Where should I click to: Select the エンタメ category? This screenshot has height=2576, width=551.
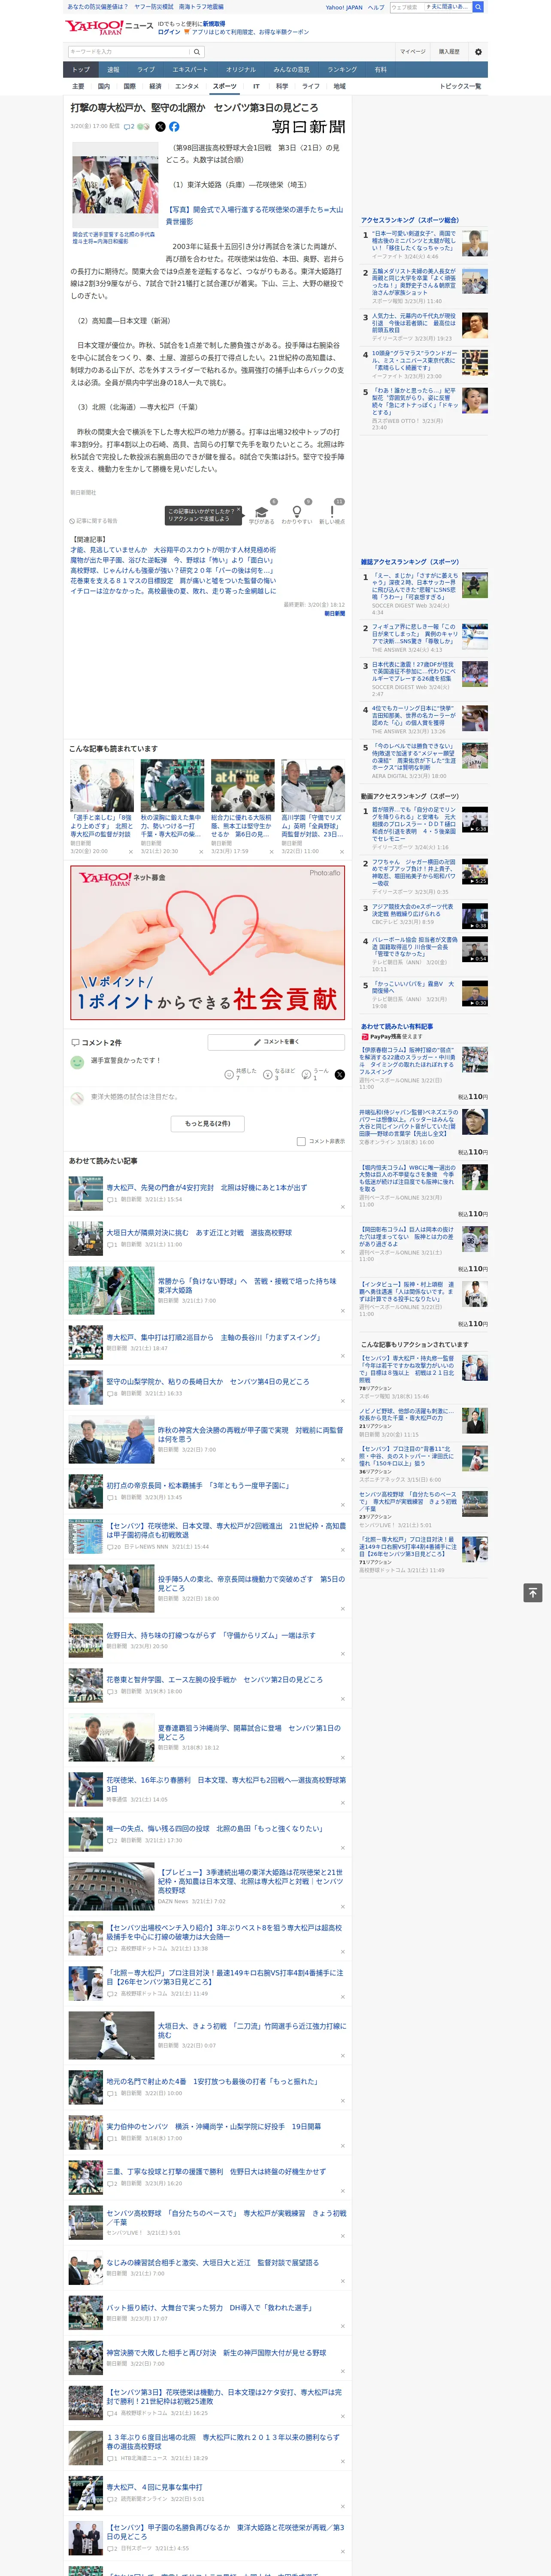point(187,86)
